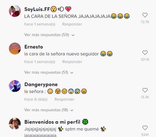Click Responder under Ernesto's comment
Screen dimensions: 156x137
pos(72,62)
